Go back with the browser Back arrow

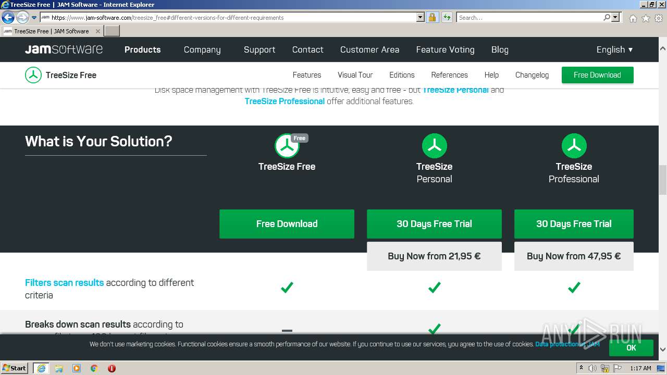point(8,18)
